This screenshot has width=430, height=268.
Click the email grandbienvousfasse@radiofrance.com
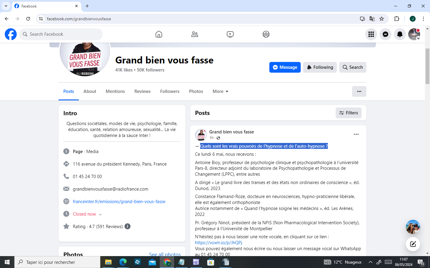click(110, 189)
